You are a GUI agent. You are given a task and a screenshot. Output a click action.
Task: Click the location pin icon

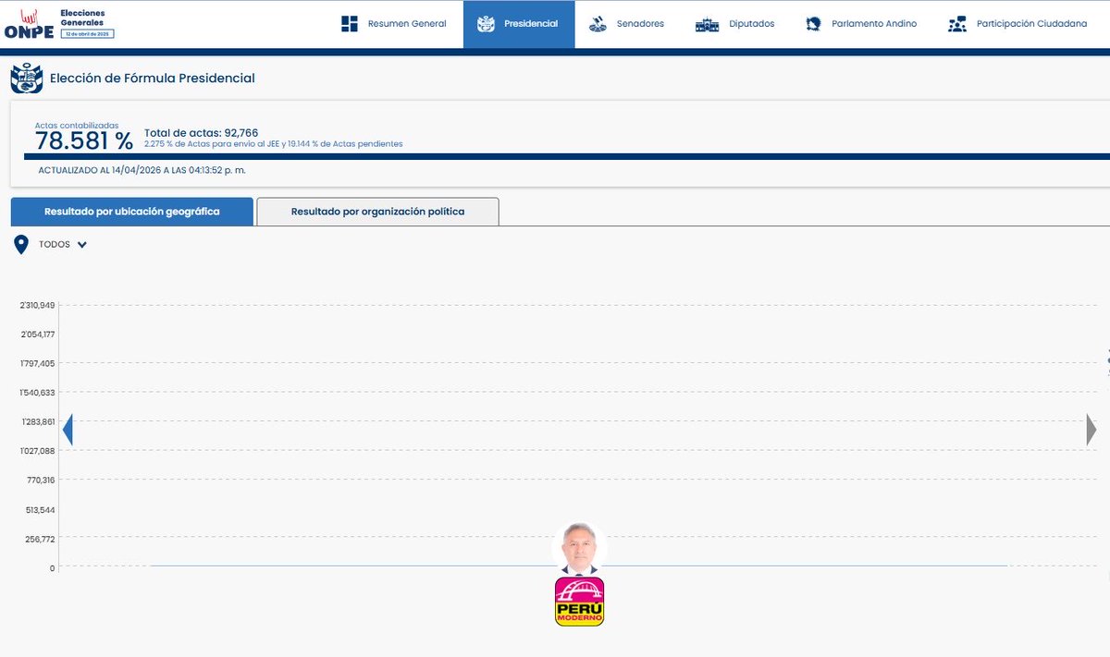(21, 245)
